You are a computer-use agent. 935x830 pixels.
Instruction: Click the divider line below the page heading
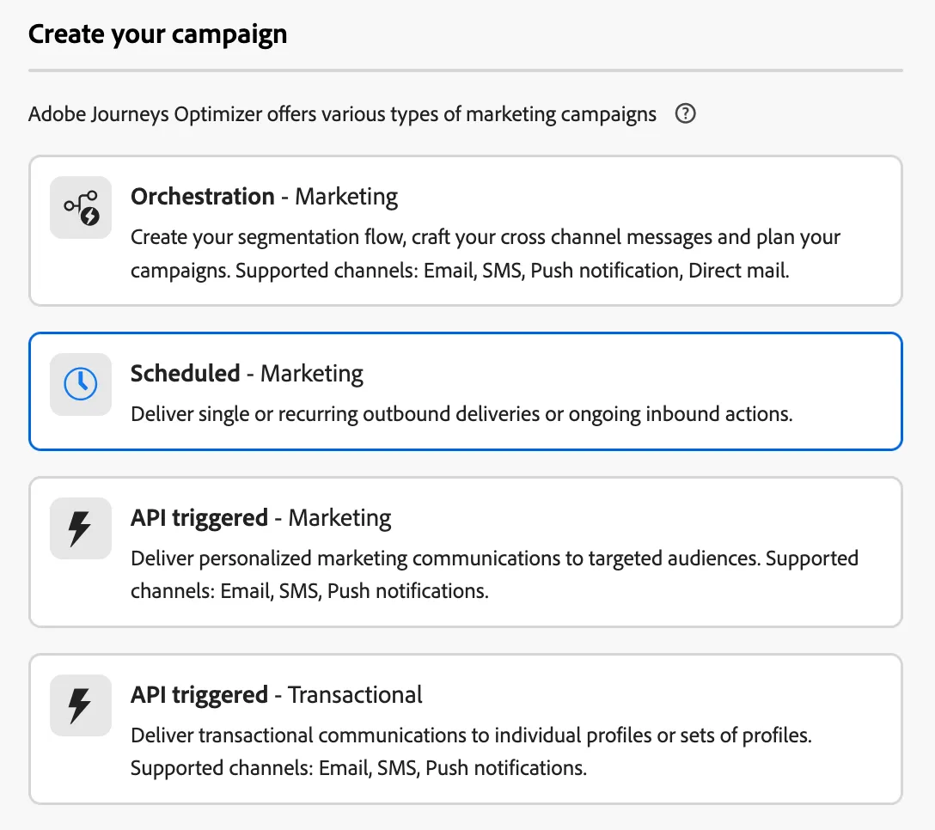466,70
